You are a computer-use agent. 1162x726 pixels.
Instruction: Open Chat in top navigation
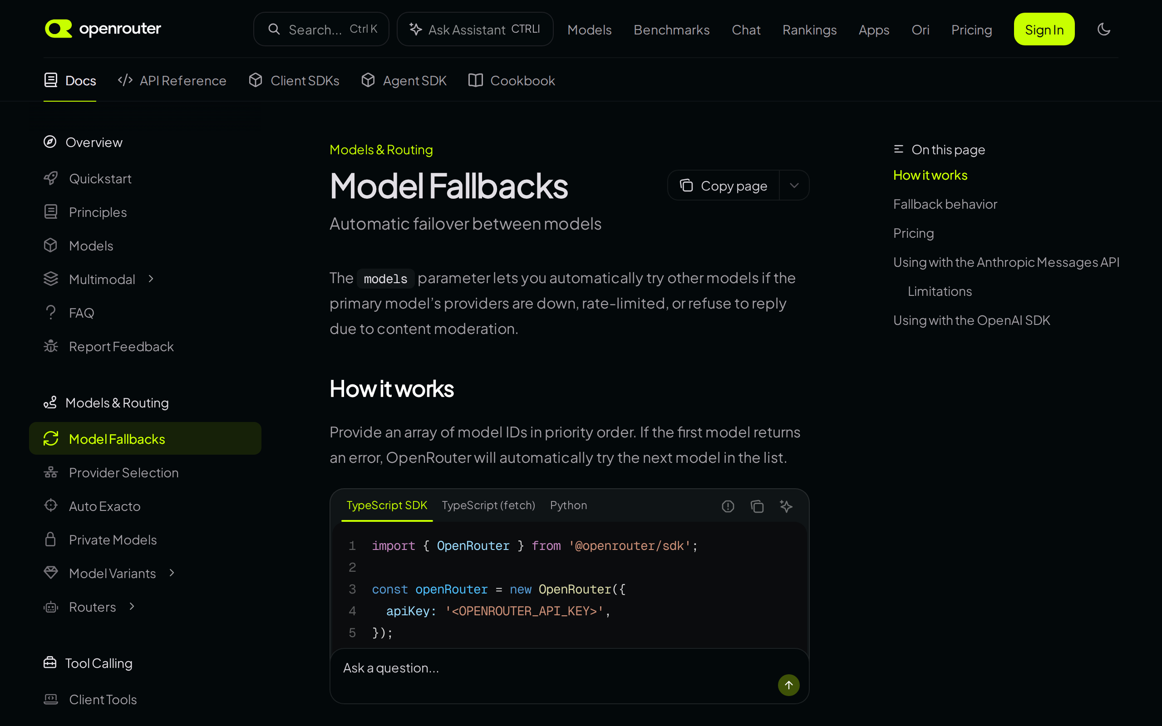pyautogui.click(x=746, y=30)
